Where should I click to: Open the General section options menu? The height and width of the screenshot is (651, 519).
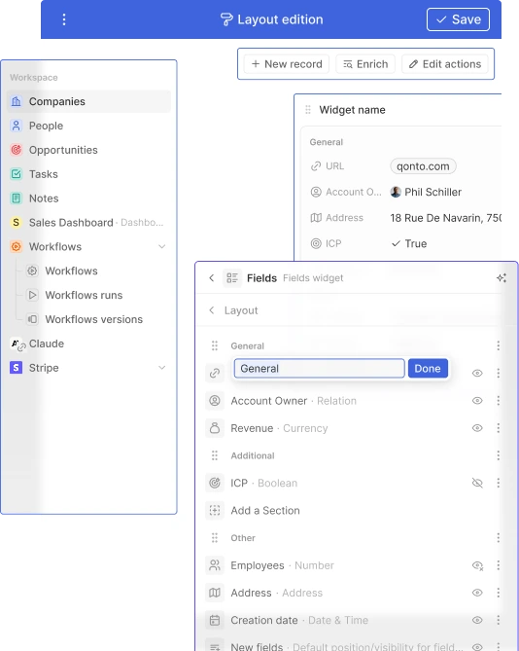point(498,345)
